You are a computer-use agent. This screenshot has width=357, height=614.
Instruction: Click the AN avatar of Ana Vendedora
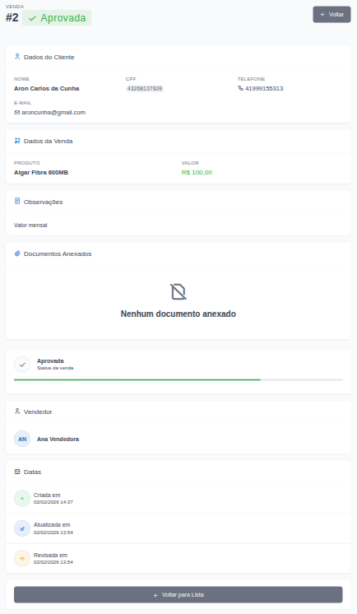(22, 439)
